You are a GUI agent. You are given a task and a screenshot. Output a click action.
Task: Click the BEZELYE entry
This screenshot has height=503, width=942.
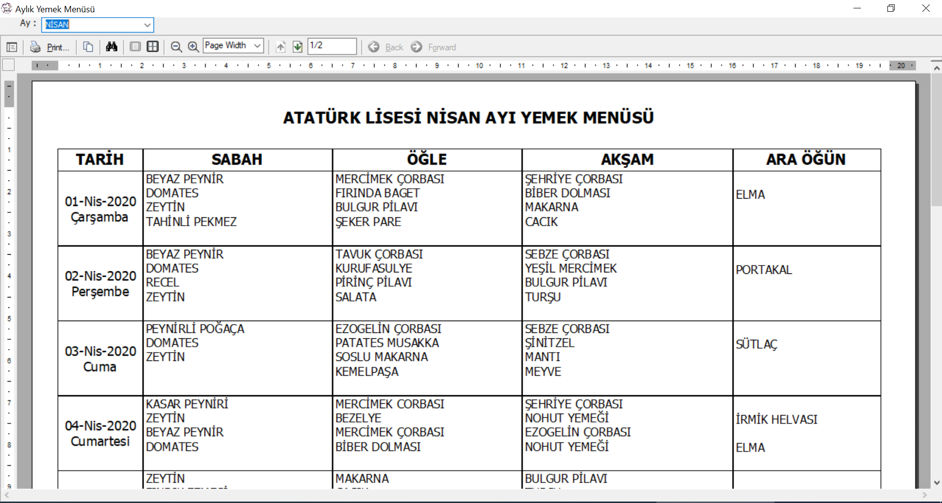tap(358, 418)
